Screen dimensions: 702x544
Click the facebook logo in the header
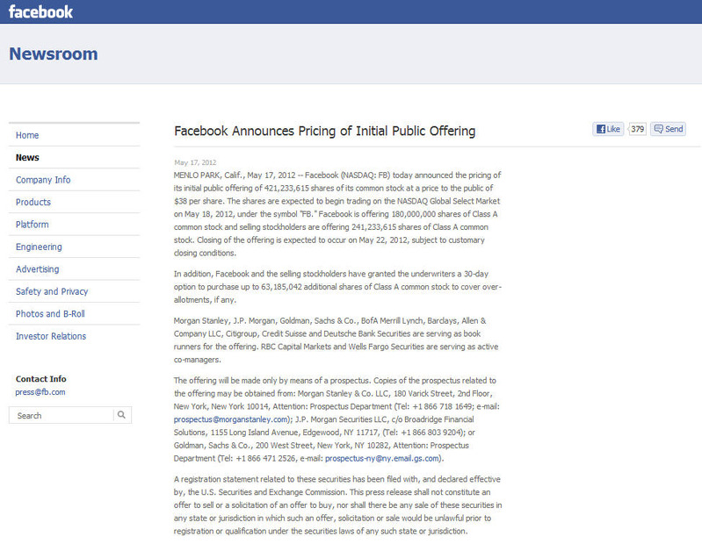click(40, 11)
